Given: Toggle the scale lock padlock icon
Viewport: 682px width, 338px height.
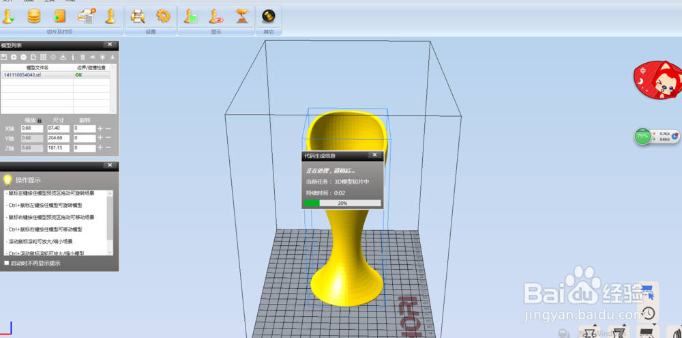Looking at the screenshot, I should pyautogui.click(x=40, y=121).
